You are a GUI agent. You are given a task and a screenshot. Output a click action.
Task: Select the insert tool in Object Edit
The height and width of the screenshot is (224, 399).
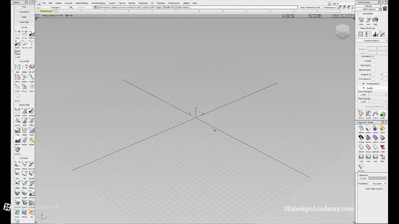[24, 111]
